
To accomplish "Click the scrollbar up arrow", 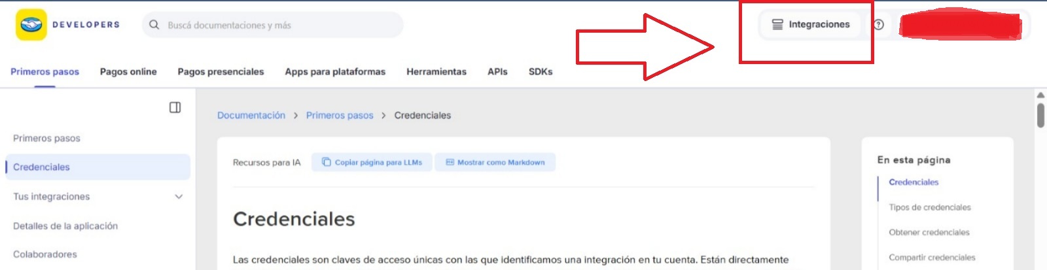I will pyautogui.click(x=1040, y=95).
